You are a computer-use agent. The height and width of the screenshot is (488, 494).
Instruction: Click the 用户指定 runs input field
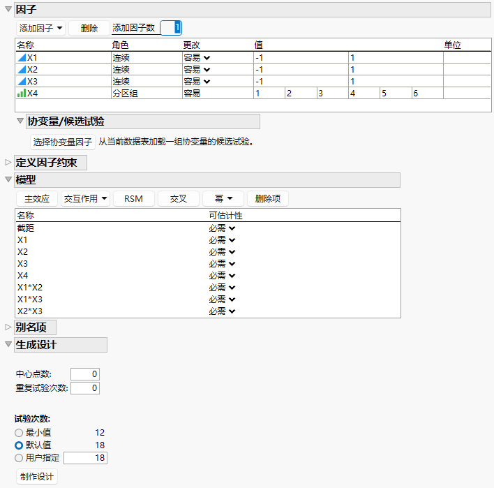click(x=85, y=458)
